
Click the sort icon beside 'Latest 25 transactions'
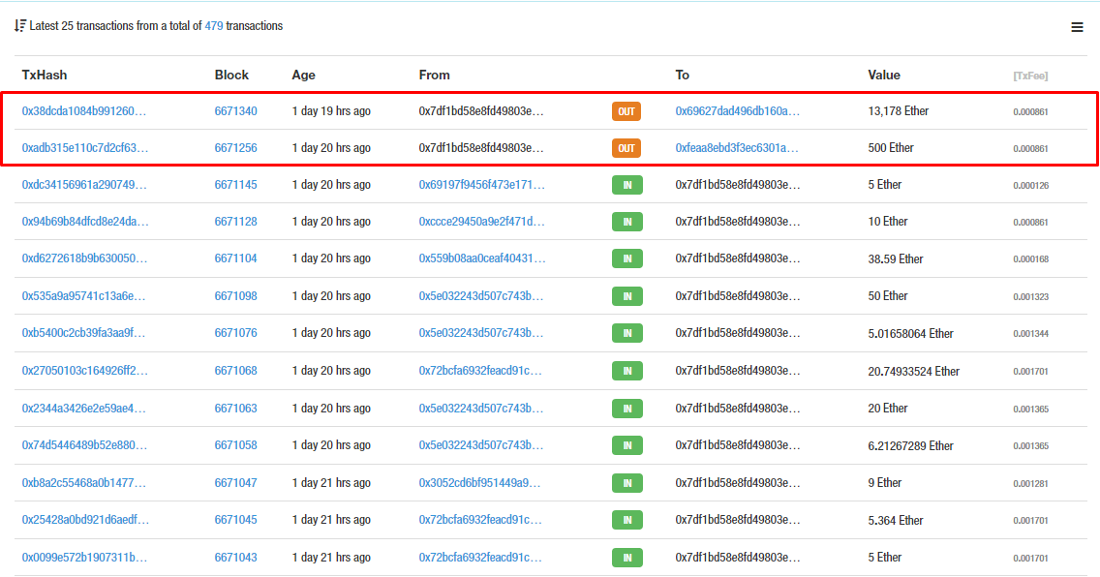20,26
